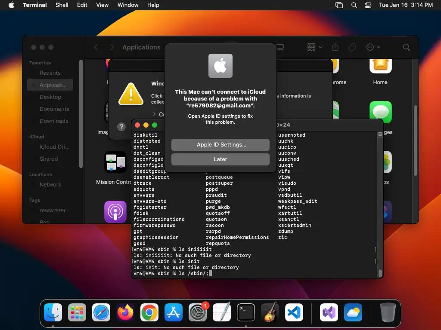Launch Firefox from the Dock
The image size is (441, 330).
[x=125, y=312]
